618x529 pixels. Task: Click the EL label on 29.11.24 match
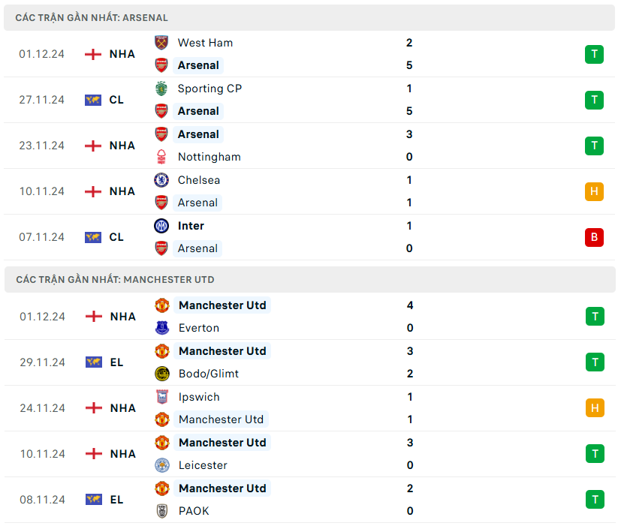(x=116, y=362)
